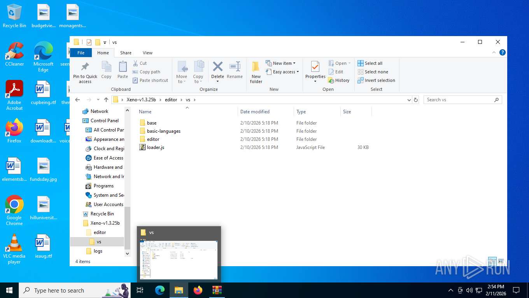This screenshot has height=298, width=529.
Task: Click editor in address breadcrumb
Action: 171,100
